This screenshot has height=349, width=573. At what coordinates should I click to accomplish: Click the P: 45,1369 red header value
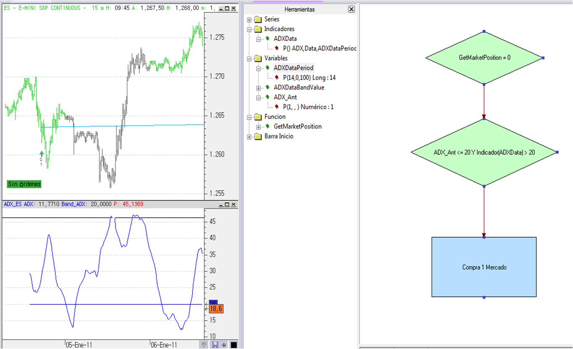point(128,204)
